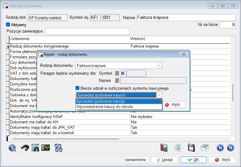
Task: Click the floppy disk save icon
Action: tap(191, 148)
